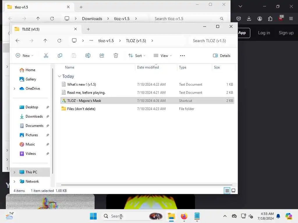Select "Read me, before playing." file
The width and height of the screenshot is (298, 223).
coord(147,93)
